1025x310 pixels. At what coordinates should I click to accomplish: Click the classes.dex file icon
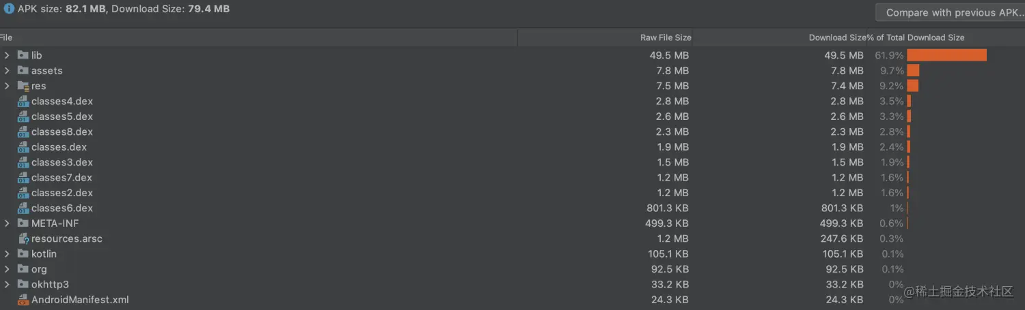coord(23,147)
